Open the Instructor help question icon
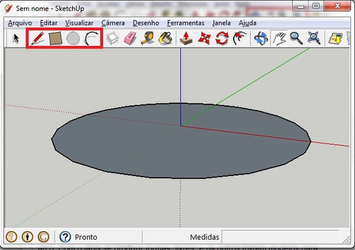This screenshot has width=355, height=250. point(65,237)
